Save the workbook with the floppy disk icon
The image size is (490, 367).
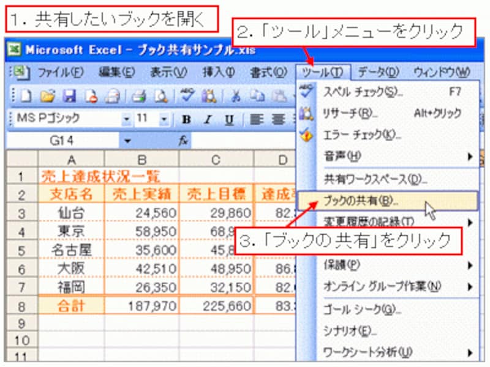[69, 96]
